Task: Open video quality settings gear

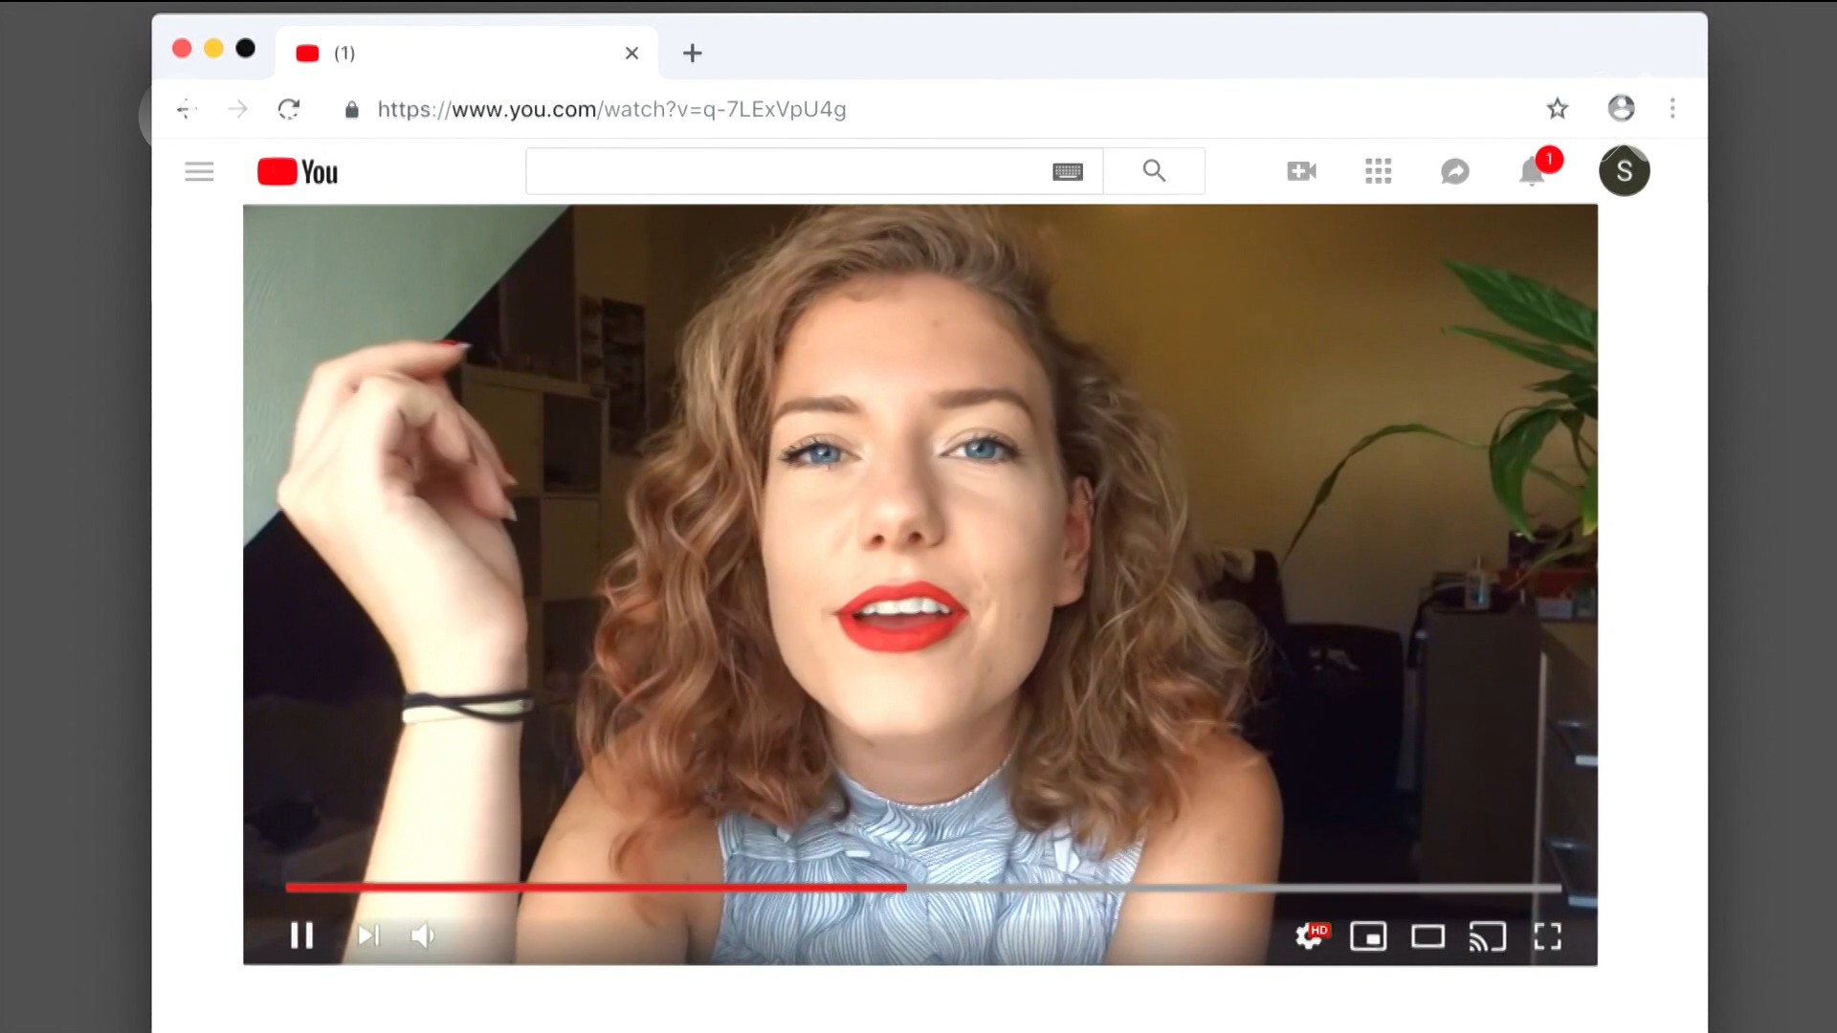Action: coord(1309,936)
